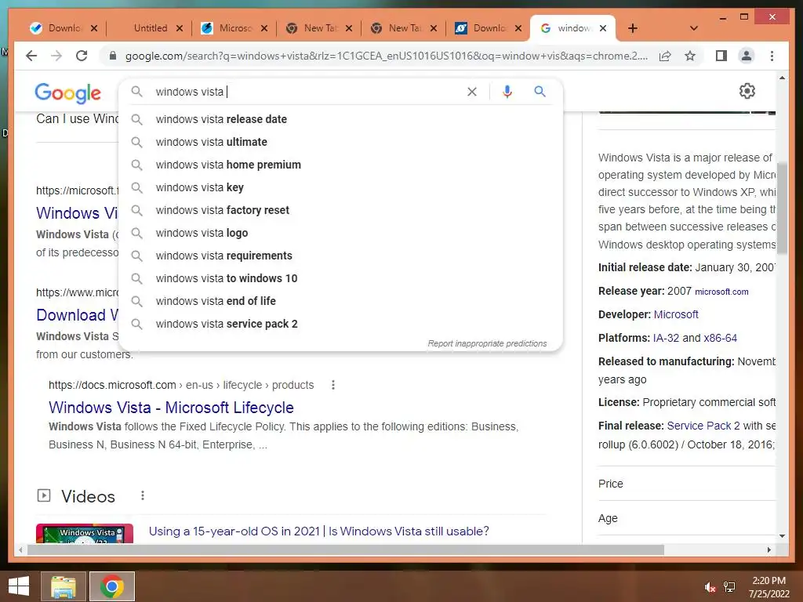Open the Windows Start button
Image resolution: width=803 pixels, height=602 pixels.
pyautogui.click(x=19, y=586)
